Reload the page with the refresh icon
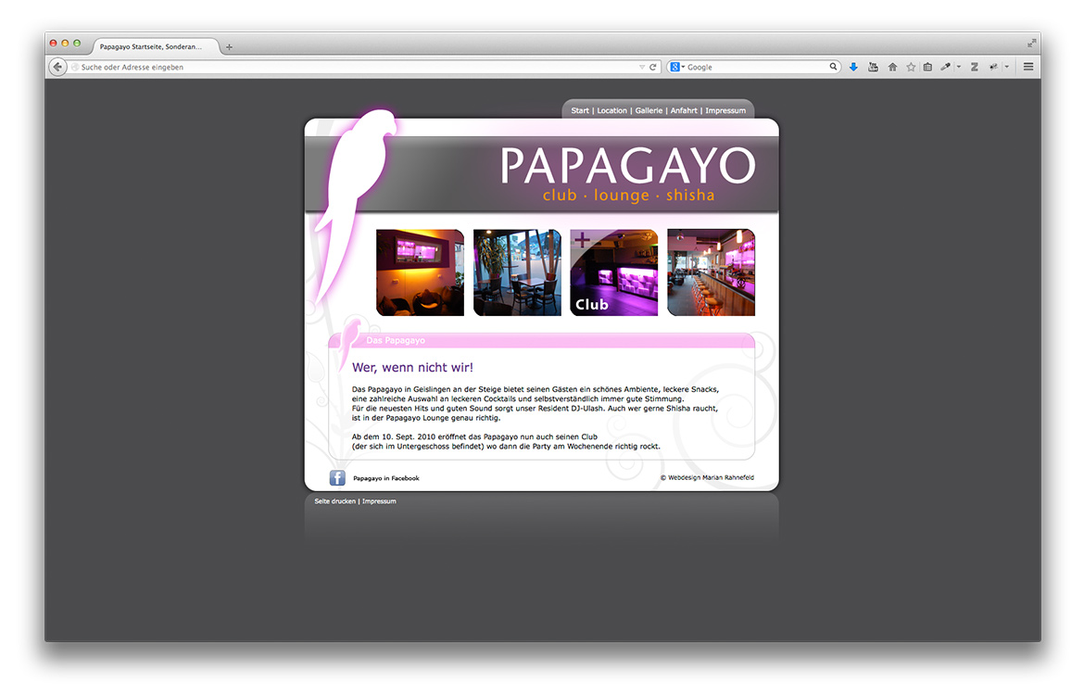Screen dimensions: 1084x695 click(653, 67)
